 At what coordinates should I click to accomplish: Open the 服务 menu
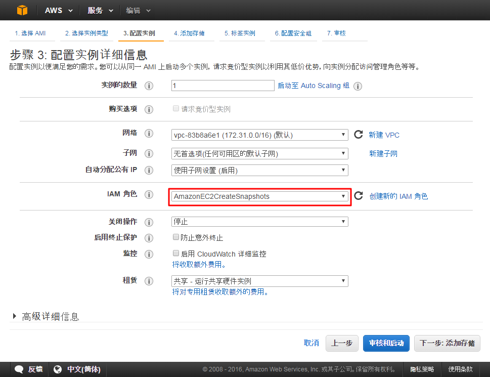coord(100,10)
